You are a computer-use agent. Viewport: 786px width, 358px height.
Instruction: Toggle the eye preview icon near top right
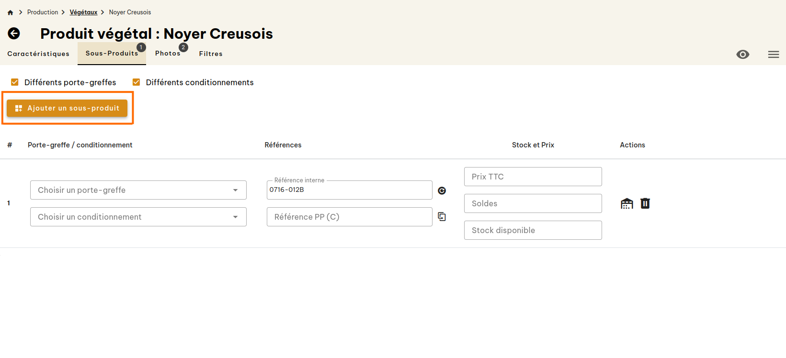pos(743,55)
